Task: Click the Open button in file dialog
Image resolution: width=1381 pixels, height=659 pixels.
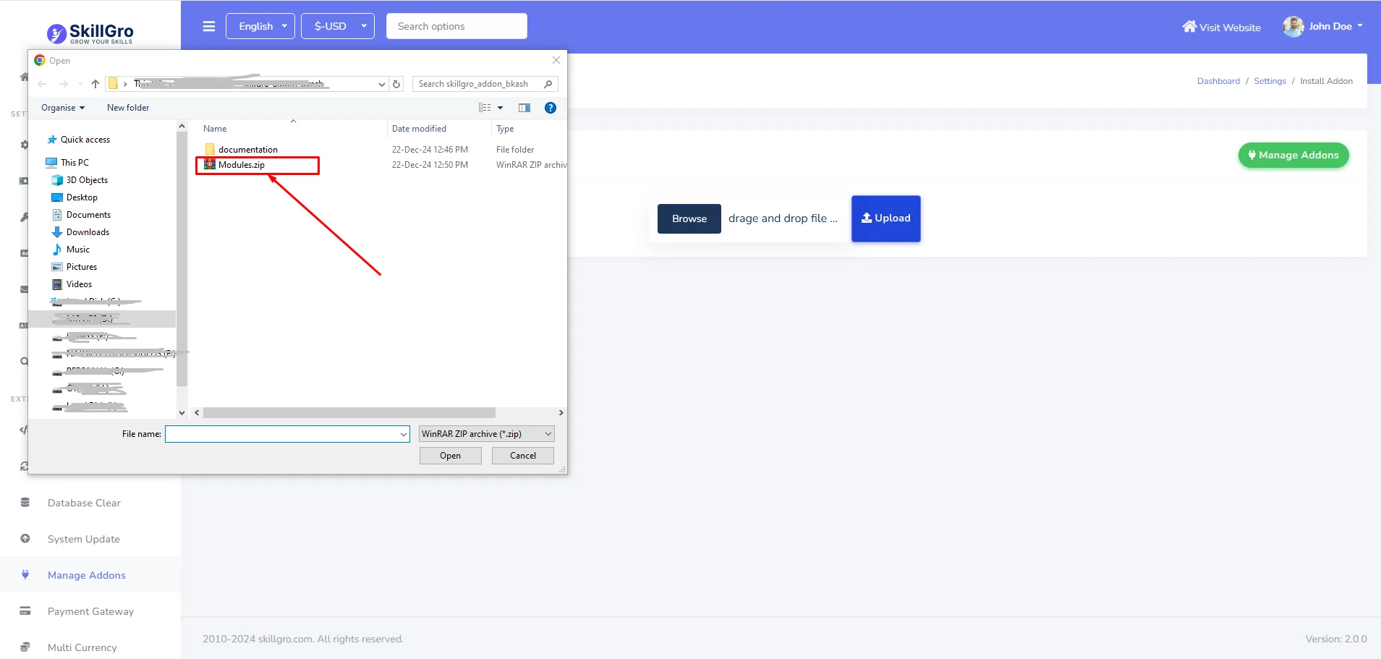Action: tap(450, 456)
